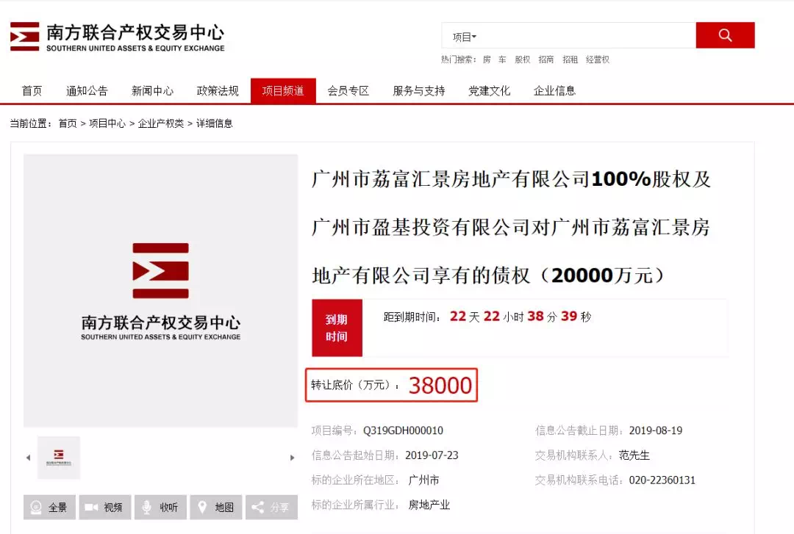Viewport: 794px width, 534px height.
Task: Open the 视频 video button
Action: click(x=105, y=507)
